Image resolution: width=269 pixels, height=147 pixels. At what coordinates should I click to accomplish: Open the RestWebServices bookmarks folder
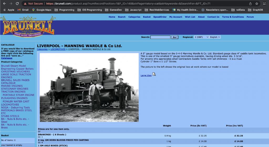(x=157, y=10)
